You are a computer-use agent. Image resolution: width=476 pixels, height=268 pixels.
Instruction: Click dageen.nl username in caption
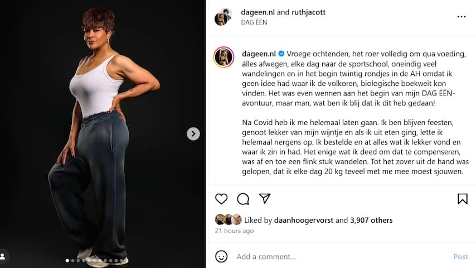(x=259, y=54)
